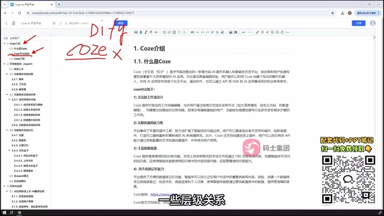This screenshot has width=384, height=216.
Task: Click the share-shaped icon in the editor toolbar
Action: tap(267, 32)
